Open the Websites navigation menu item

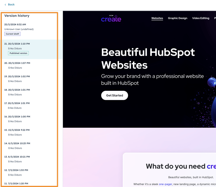pos(157,18)
